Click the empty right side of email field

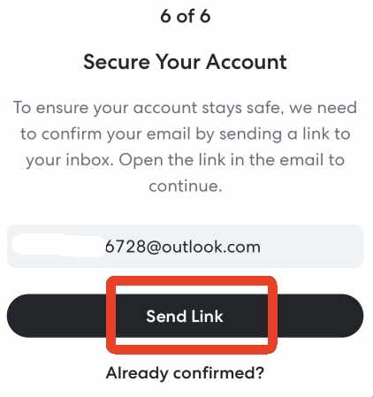[x=312, y=246]
